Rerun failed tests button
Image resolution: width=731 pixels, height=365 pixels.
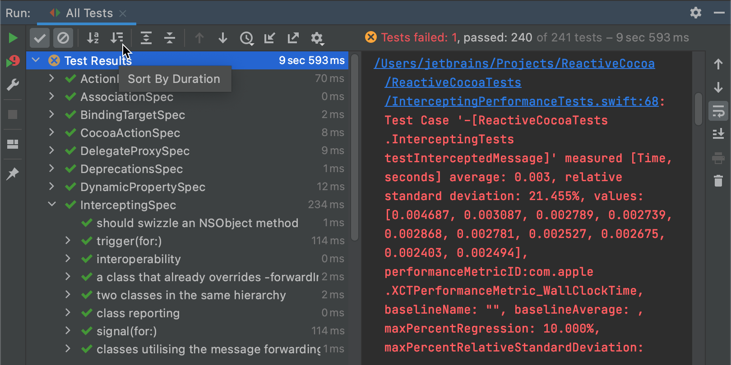click(x=13, y=61)
